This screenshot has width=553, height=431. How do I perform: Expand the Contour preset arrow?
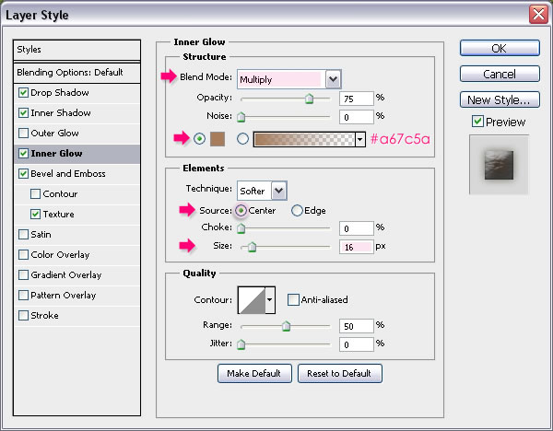270,300
